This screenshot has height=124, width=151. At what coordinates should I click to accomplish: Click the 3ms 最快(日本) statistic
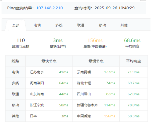click(58, 43)
